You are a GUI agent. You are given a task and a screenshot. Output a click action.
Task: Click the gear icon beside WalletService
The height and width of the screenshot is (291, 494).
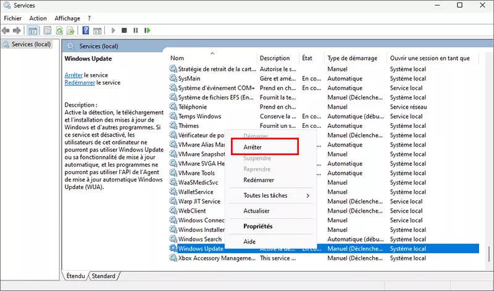coord(173,192)
